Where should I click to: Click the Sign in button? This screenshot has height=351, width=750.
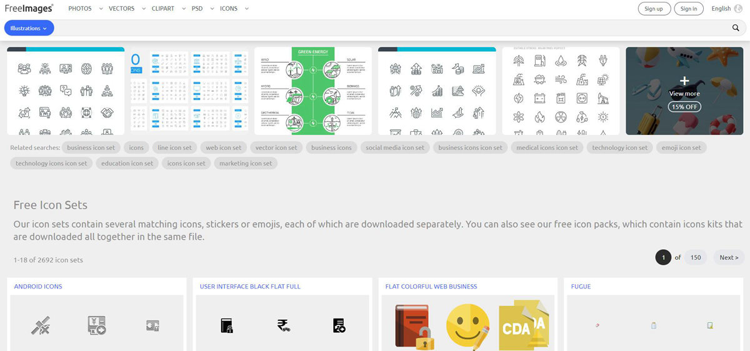coord(689,9)
